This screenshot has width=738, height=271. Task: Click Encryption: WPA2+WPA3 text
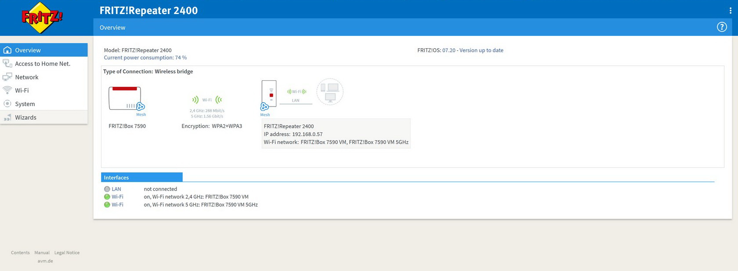click(x=212, y=126)
